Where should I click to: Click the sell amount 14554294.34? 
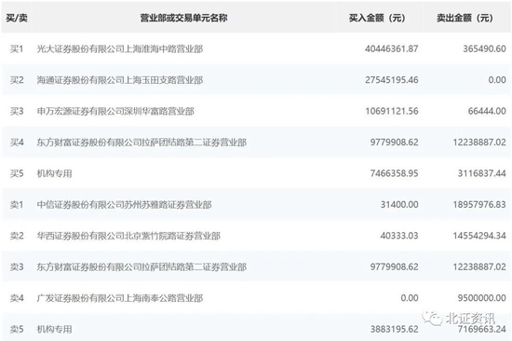point(479,236)
